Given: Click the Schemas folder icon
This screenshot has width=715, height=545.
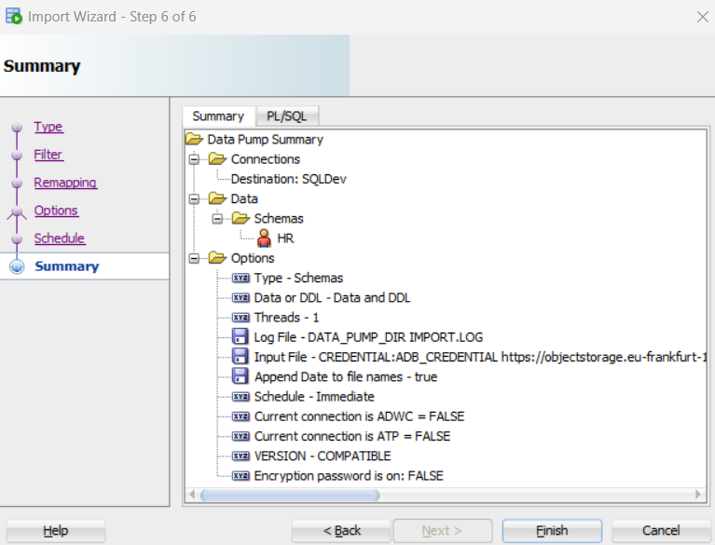Looking at the screenshot, I should 241,218.
